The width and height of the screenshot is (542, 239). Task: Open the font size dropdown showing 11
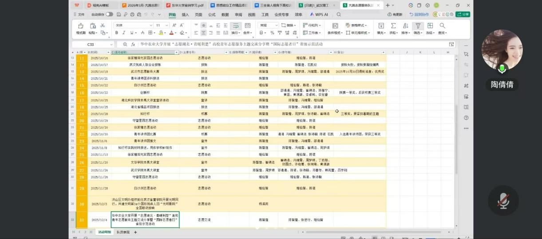[166, 26]
